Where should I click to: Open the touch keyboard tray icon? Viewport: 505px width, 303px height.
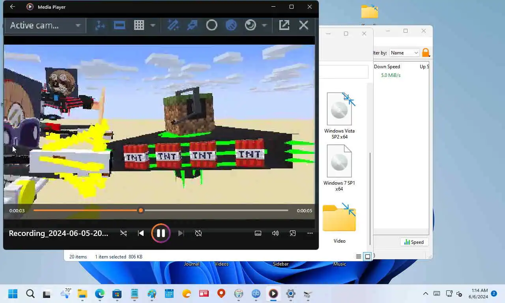[437, 294]
